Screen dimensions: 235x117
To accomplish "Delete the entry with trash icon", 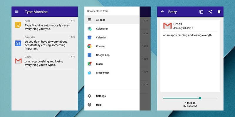I will tap(219, 12).
